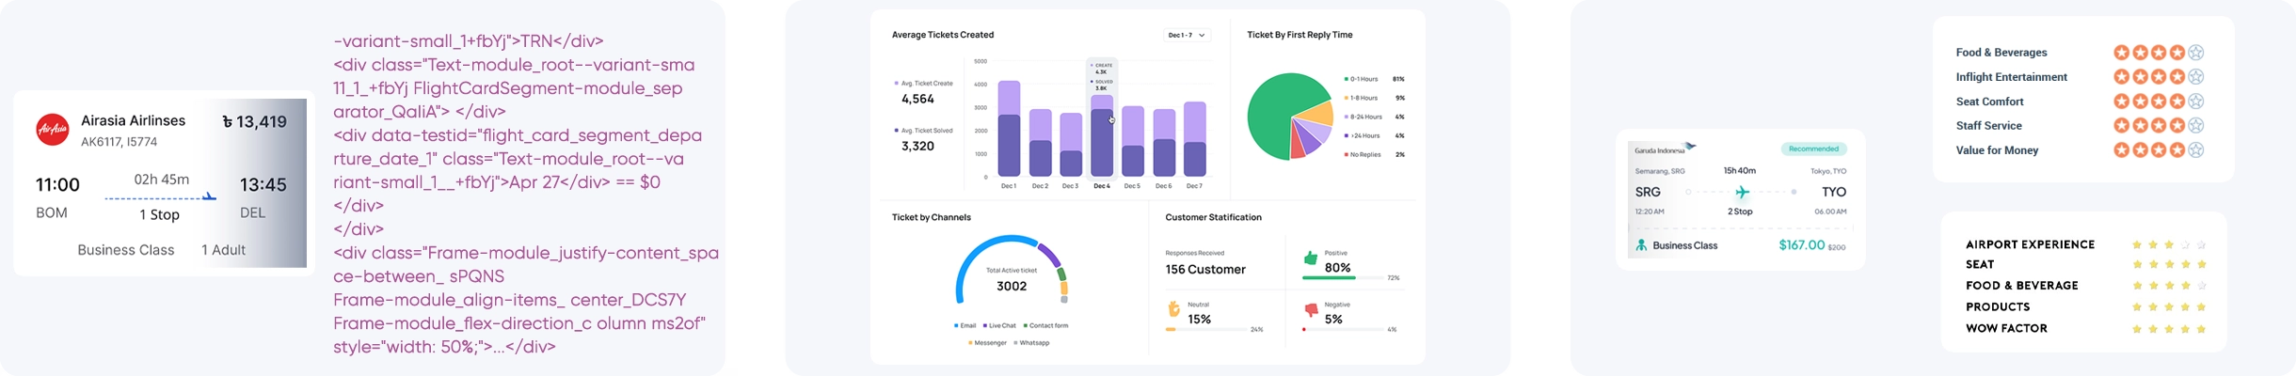Click the Email legend entry
The width and height of the screenshot is (2296, 376).
click(965, 325)
